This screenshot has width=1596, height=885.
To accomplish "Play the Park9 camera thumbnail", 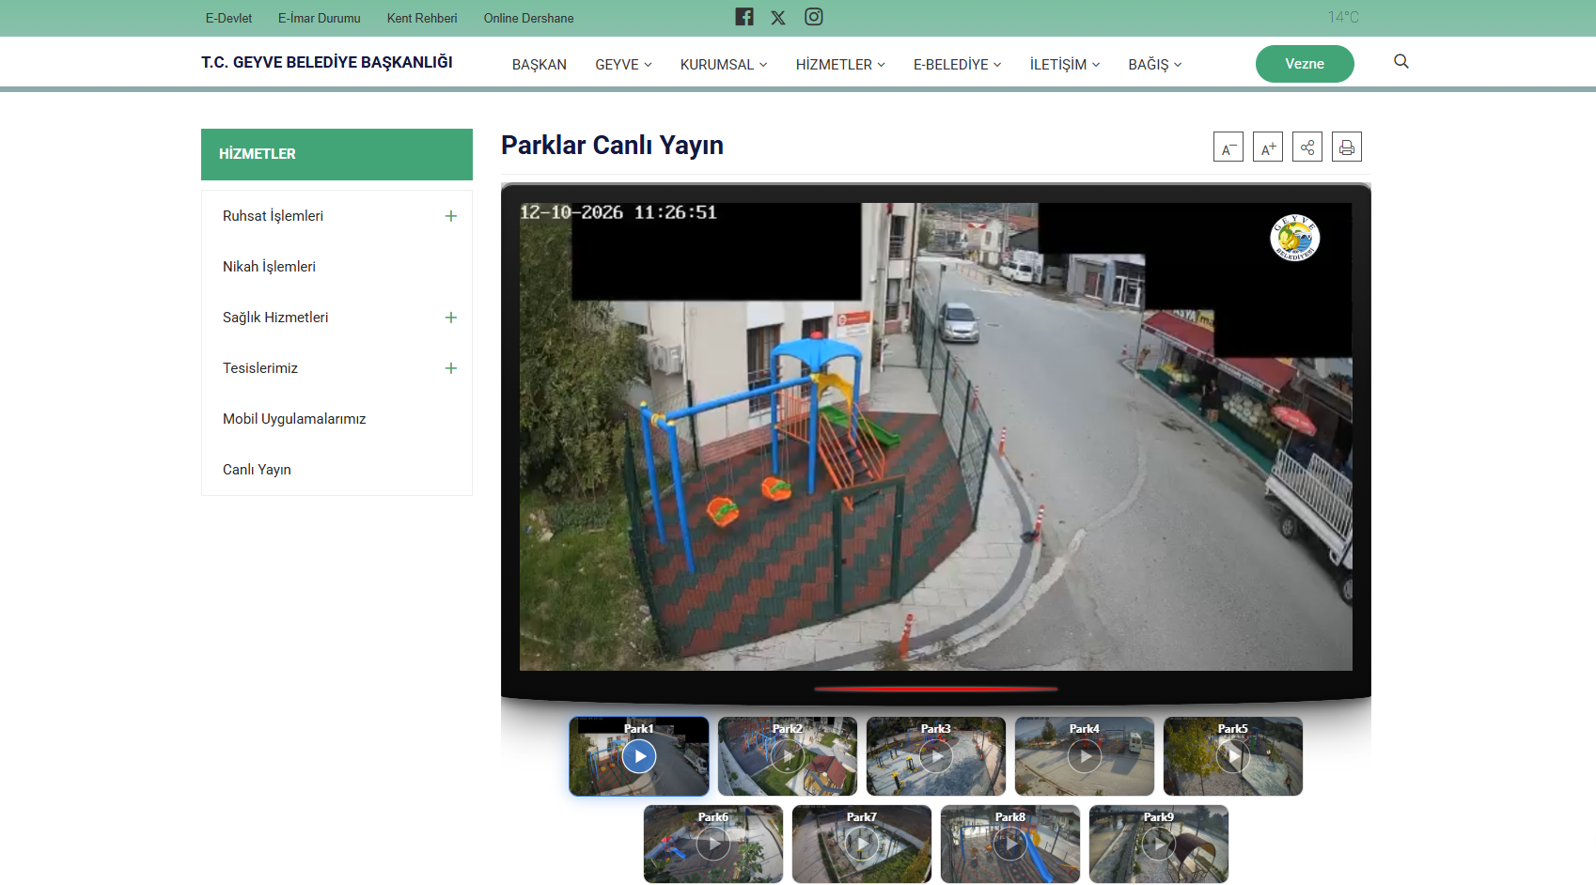I will point(1159,845).
